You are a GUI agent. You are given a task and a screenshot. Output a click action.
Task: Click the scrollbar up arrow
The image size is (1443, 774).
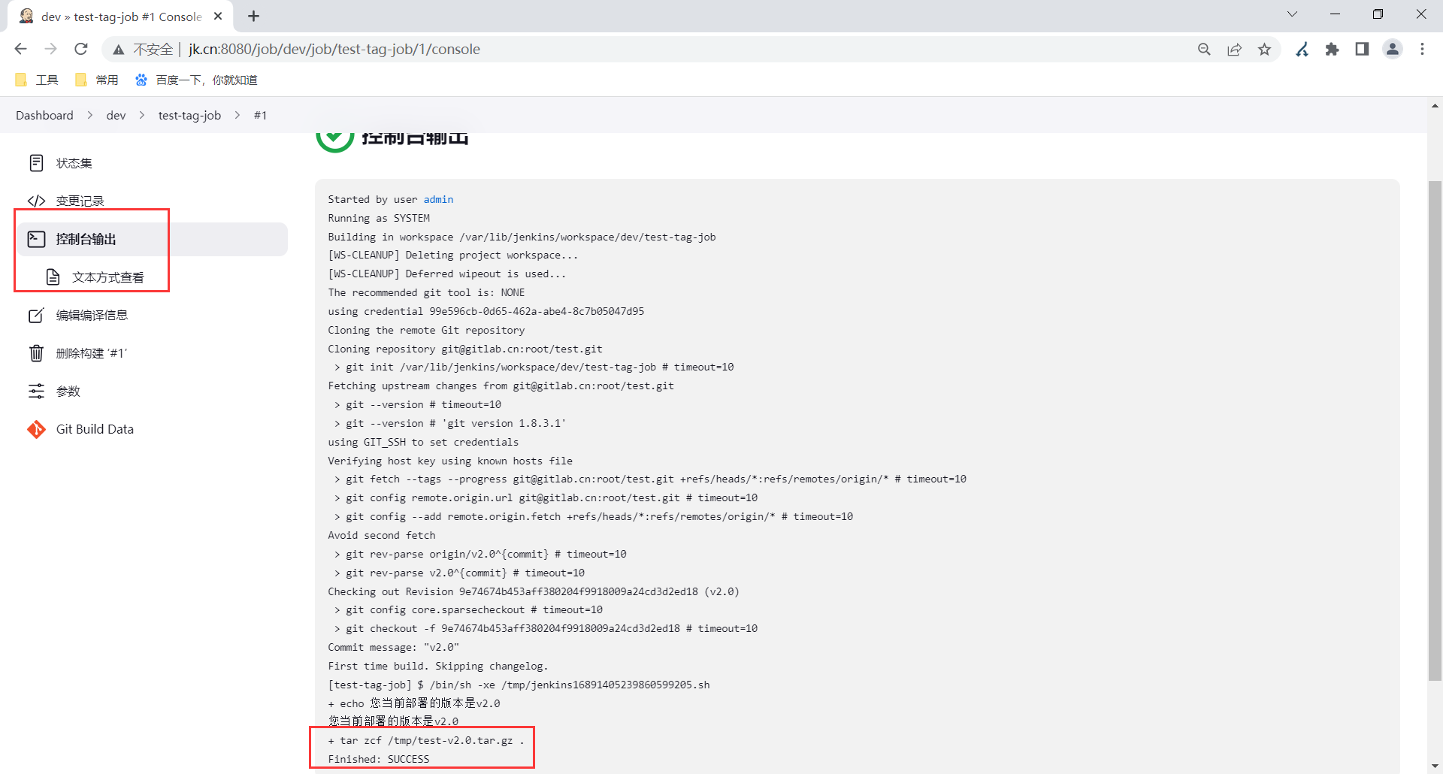(1435, 106)
